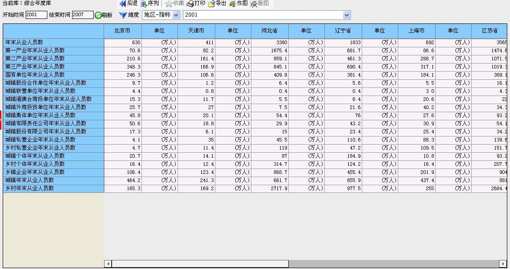The image size is (510, 269).
Task: Select row 城镇集体单位年末从业人员数
Action: tap(53, 115)
